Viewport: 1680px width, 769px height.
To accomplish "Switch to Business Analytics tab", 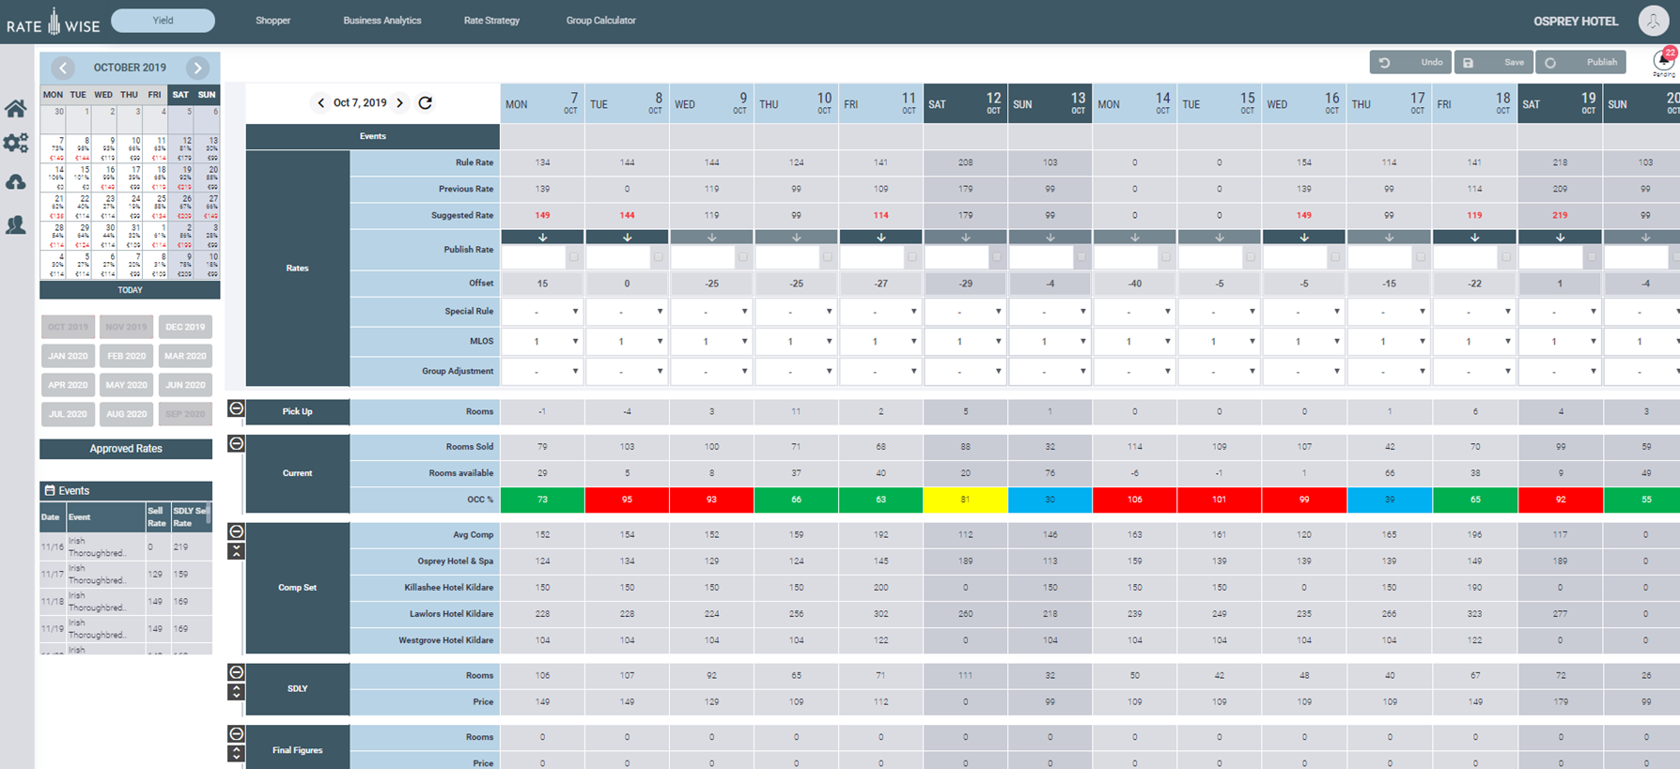I will [381, 21].
